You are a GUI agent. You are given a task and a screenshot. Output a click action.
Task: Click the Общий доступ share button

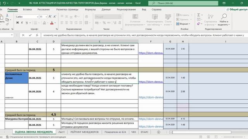[x=237, y=9]
